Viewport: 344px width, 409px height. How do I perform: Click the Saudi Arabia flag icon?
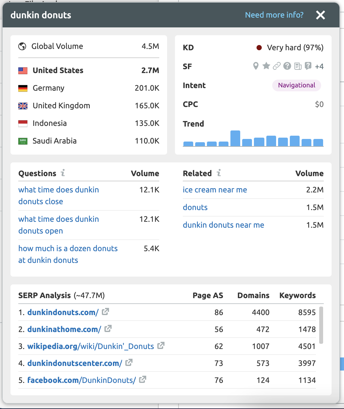click(23, 141)
